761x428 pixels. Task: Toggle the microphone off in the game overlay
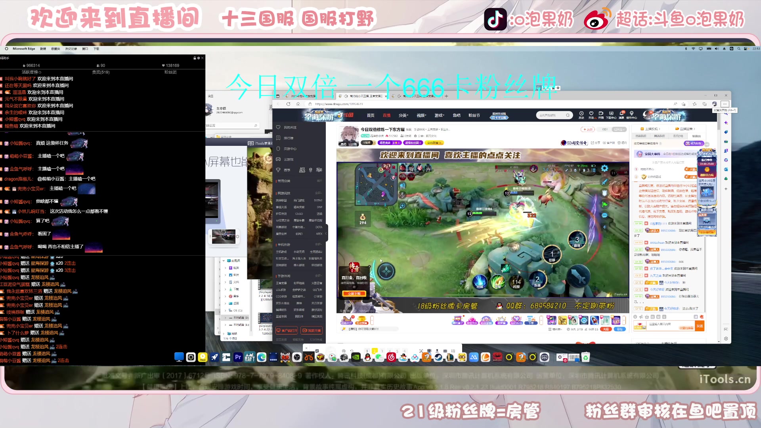point(402,195)
